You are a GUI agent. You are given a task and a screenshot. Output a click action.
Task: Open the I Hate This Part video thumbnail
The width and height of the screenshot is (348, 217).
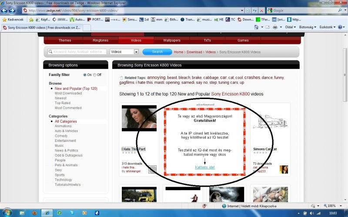139,118
